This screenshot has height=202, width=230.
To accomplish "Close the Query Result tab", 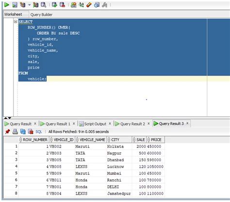I will [x=35, y=124].
